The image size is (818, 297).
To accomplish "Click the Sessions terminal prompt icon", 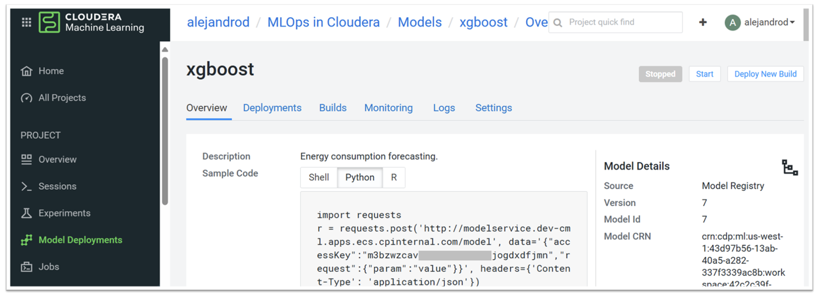I will click(26, 186).
